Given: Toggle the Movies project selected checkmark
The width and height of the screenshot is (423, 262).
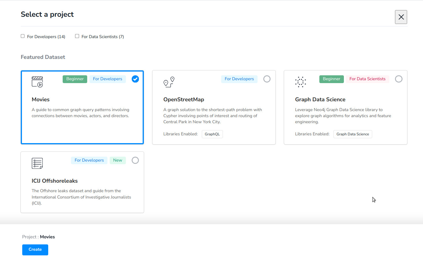Looking at the screenshot, I should pos(135,79).
